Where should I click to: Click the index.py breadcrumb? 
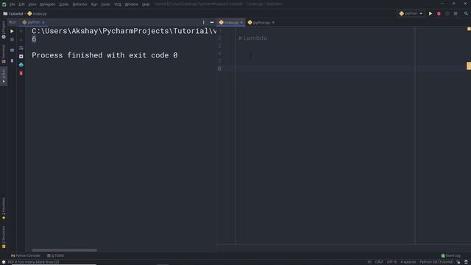click(x=38, y=14)
